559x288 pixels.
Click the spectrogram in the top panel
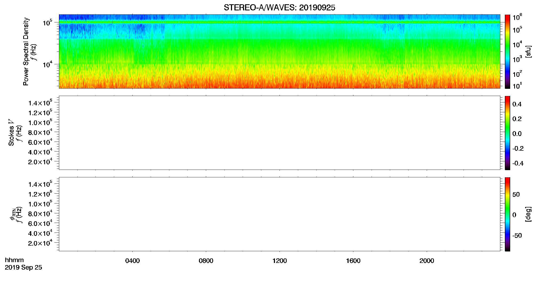(x=279, y=51)
